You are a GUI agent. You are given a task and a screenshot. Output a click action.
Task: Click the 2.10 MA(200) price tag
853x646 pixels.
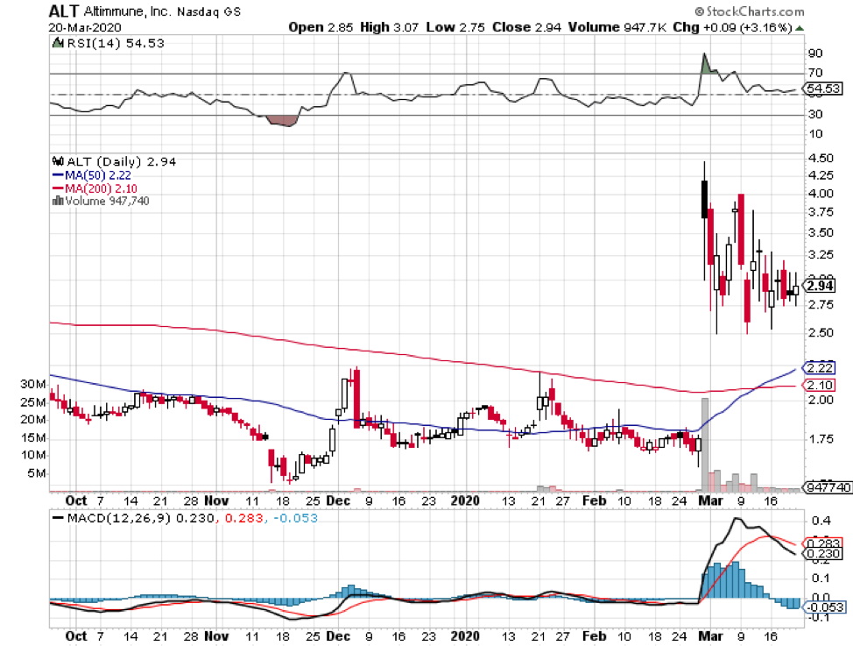(819, 385)
